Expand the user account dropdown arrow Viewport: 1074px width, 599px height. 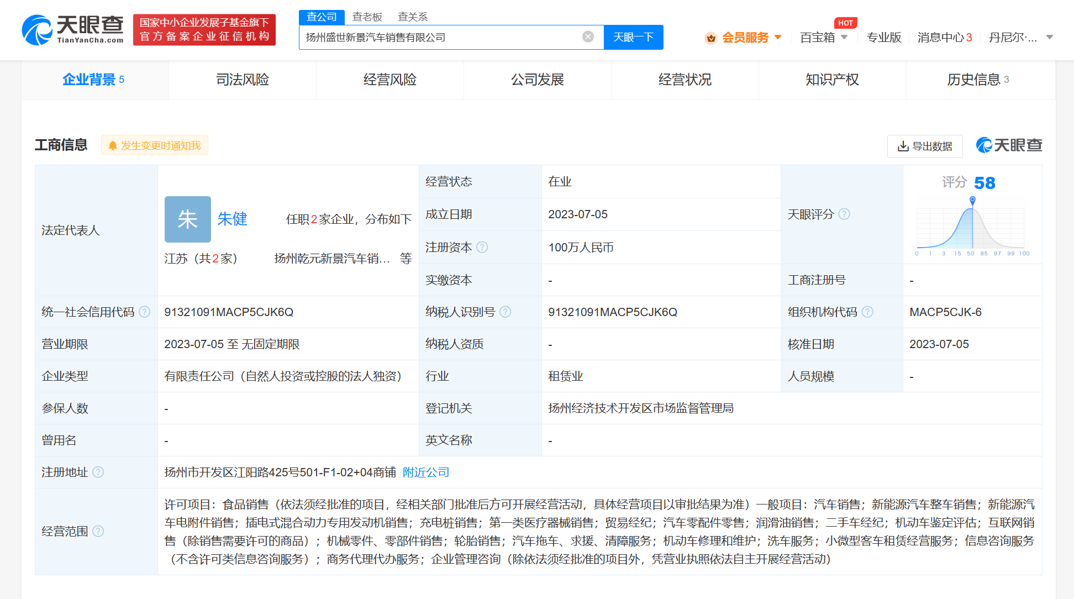[x=1050, y=38]
